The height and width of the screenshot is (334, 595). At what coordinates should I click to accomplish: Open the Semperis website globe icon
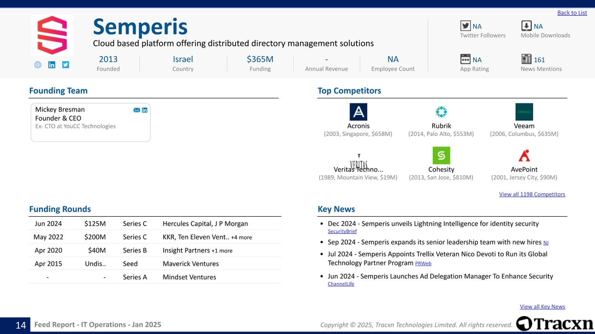38,65
